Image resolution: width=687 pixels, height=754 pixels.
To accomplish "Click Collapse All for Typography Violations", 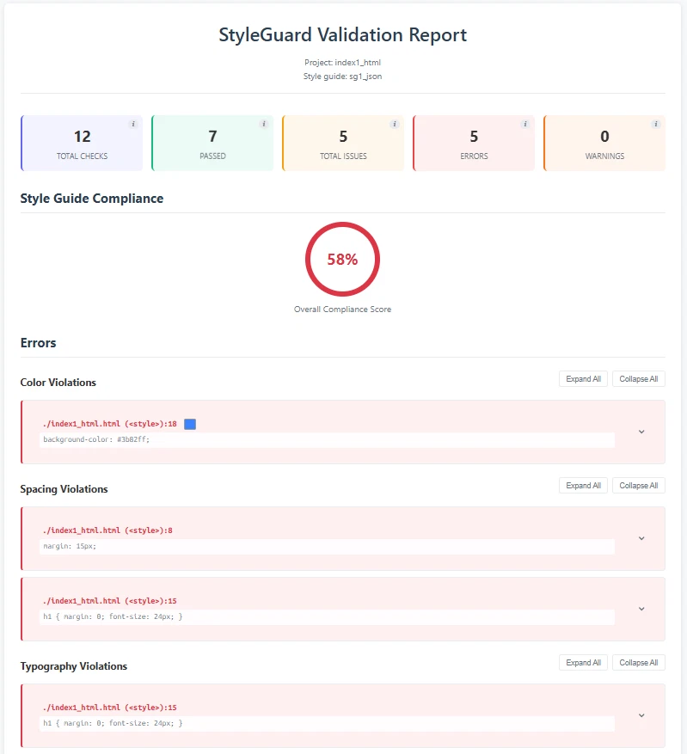I will pos(639,662).
